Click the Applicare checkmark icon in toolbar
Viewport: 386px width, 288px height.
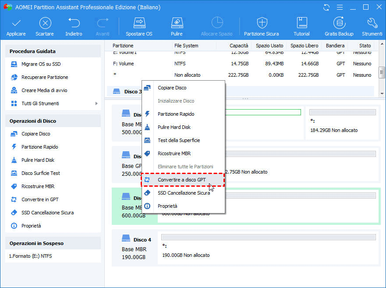coord(16,23)
